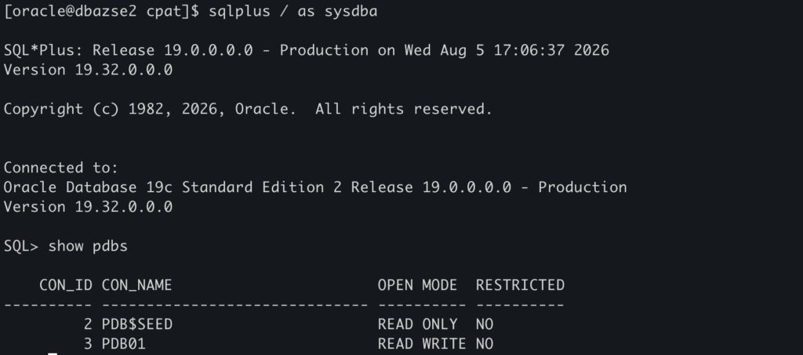Click the NO restricted value for PDB$SEED

485,324
